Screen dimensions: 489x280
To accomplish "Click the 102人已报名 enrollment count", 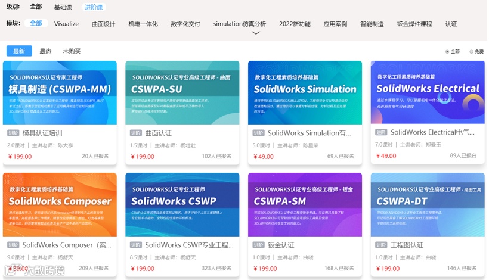I will [x=216, y=156].
